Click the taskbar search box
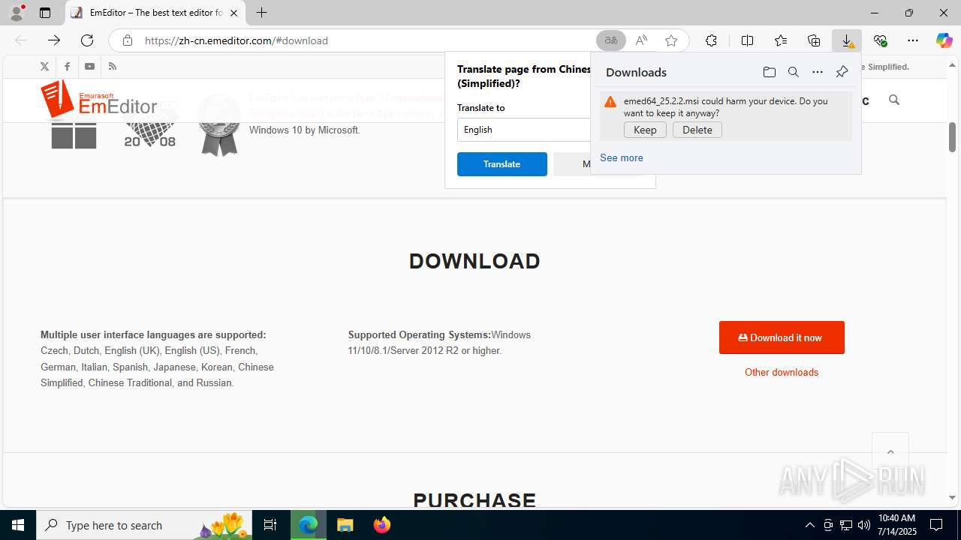The height and width of the screenshot is (540, 961). [x=144, y=525]
